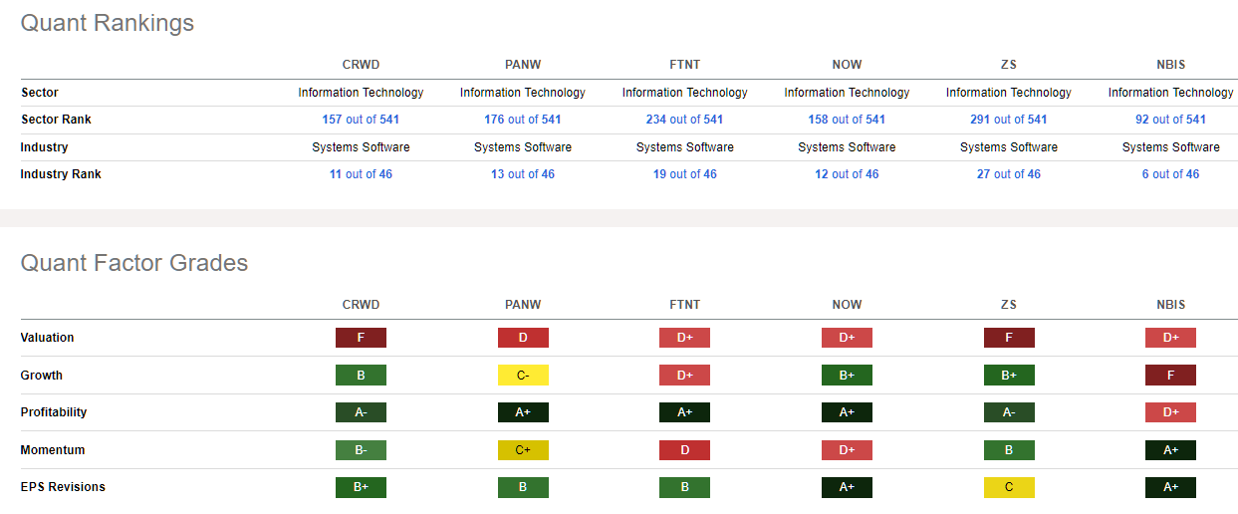Click PANW sector rank 176 out of 541
Viewport: 1238px width, 514px height.
coord(522,120)
